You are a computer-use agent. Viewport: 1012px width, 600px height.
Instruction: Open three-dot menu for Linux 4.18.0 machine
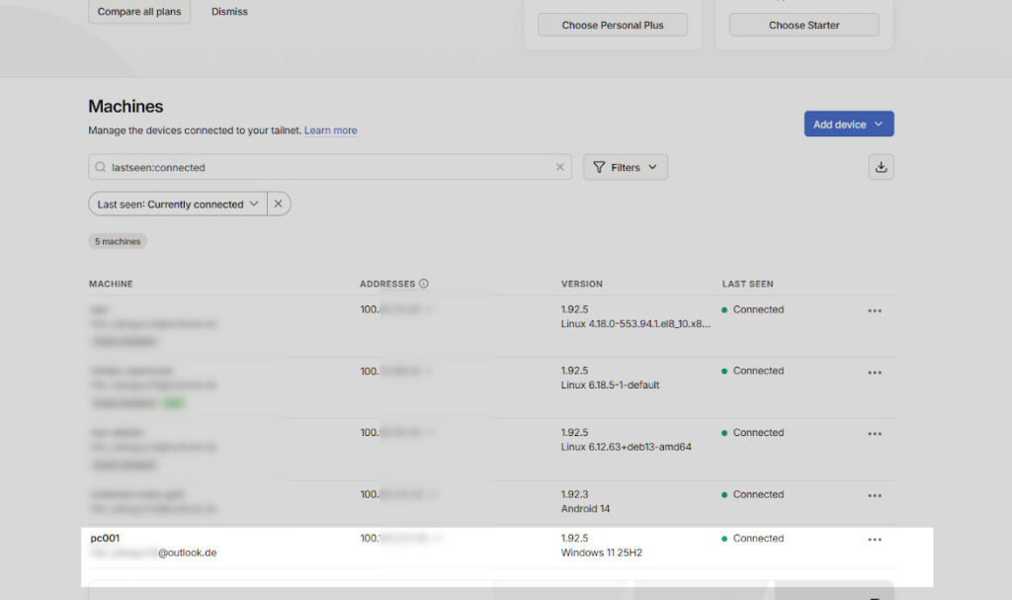(875, 310)
